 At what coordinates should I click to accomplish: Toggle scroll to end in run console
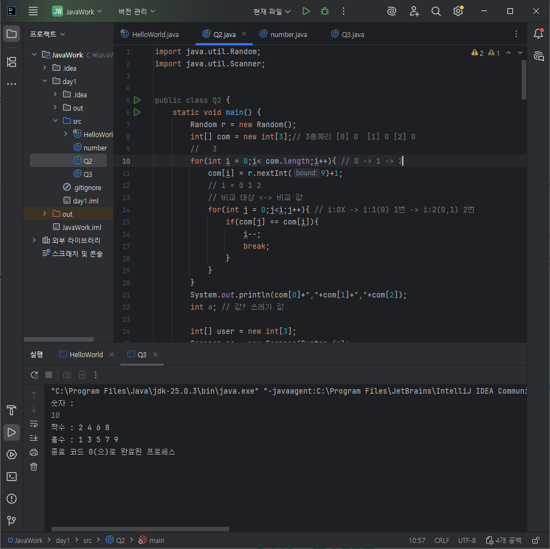[34, 438]
